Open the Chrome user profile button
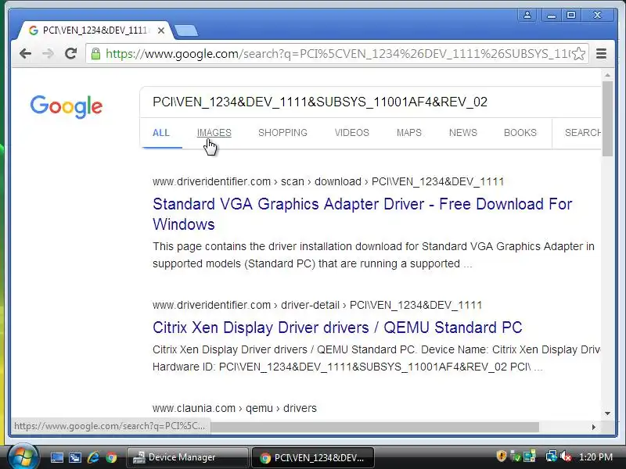 coord(527,15)
